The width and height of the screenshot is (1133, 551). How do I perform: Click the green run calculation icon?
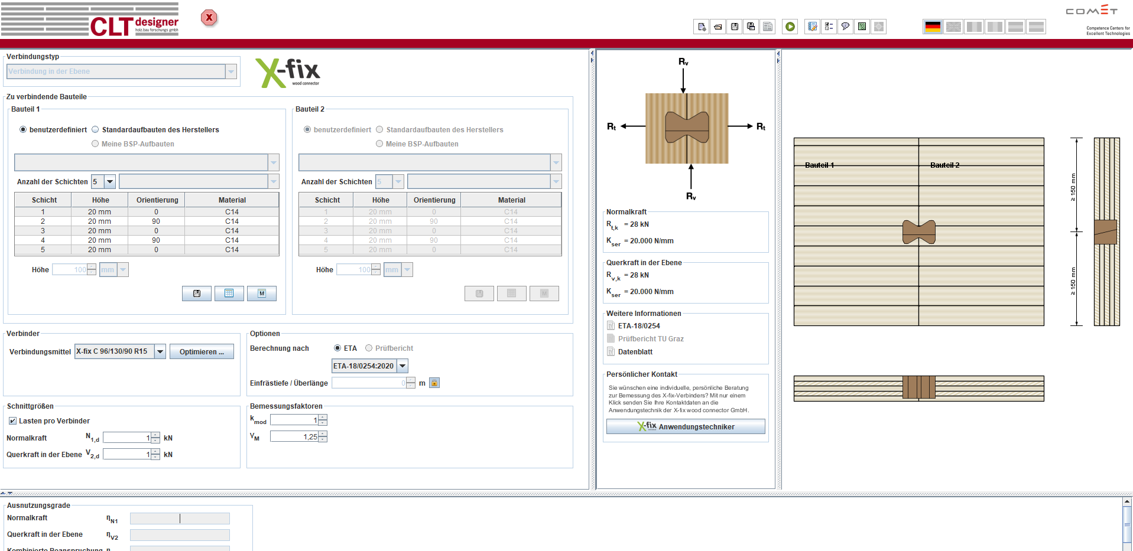click(790, 27)
